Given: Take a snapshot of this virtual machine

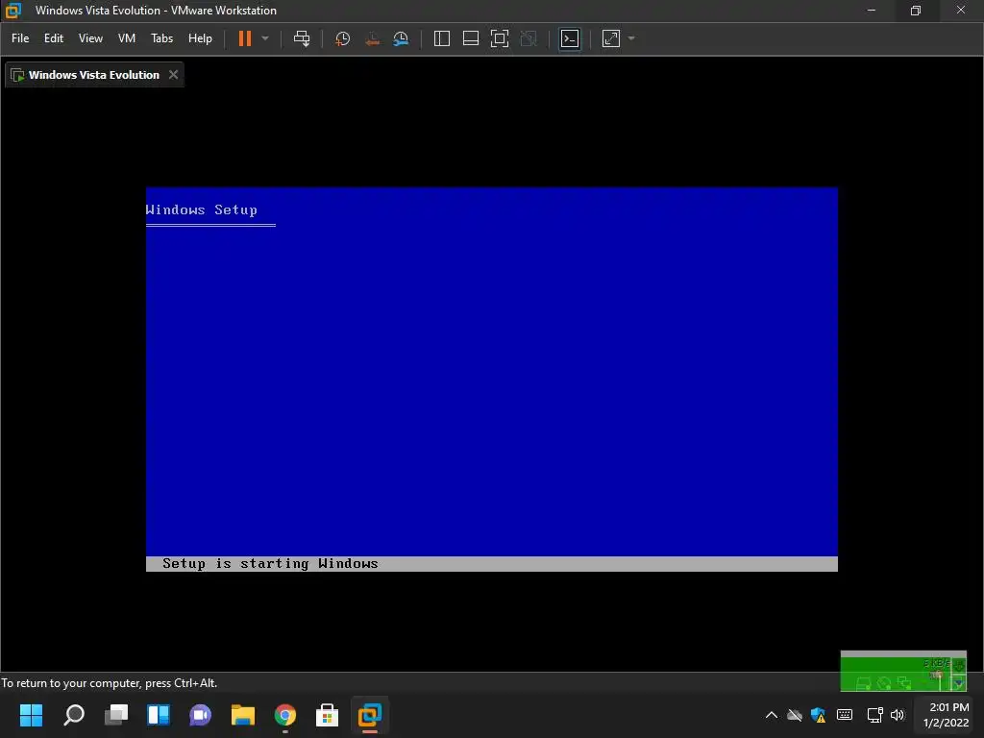Looking at the screenshot, I should [343, 38].
